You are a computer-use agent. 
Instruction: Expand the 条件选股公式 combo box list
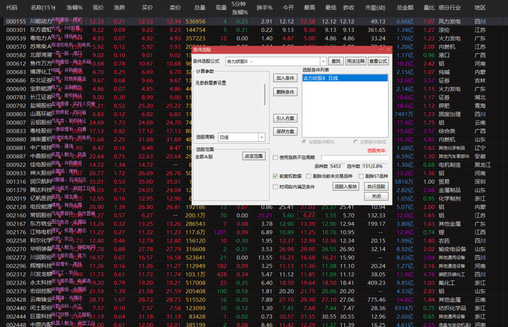pos(323,61)
